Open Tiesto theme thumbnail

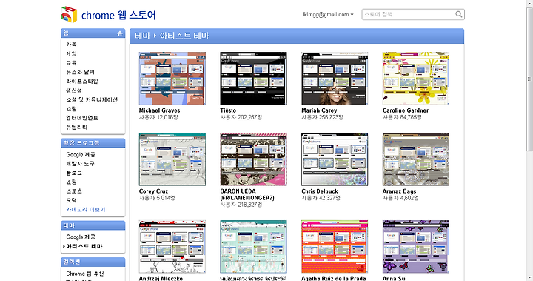[x=254, y=79]
